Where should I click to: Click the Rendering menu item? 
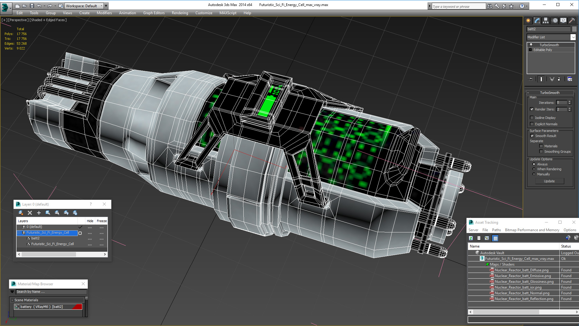(180, 13)
